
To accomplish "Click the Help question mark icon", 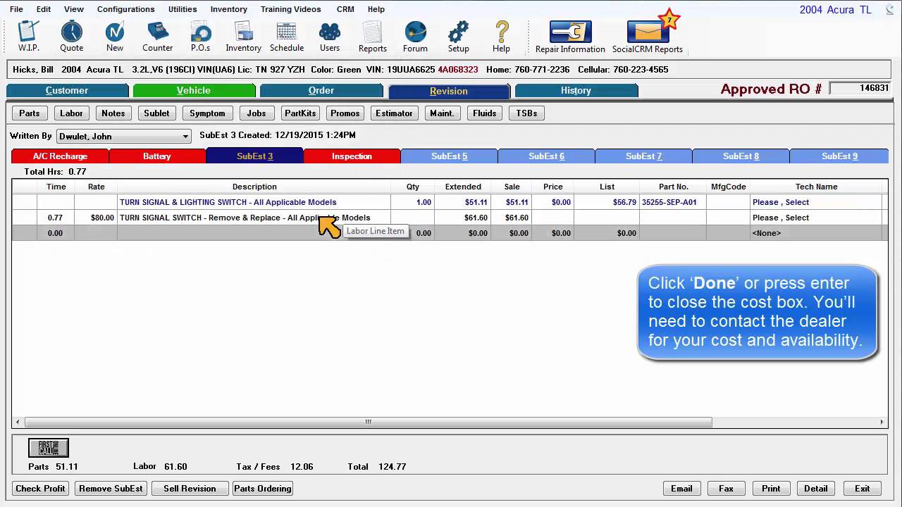I will point(501,36).
